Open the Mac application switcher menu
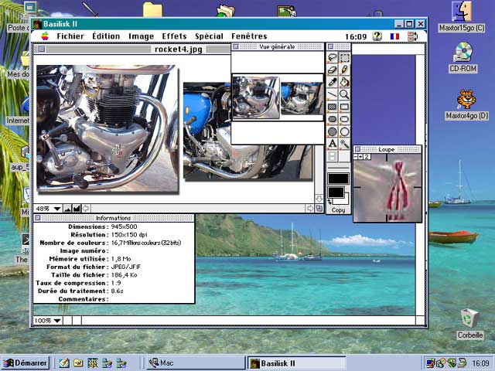Screen dimensions: 495x371 click(412, 36)
